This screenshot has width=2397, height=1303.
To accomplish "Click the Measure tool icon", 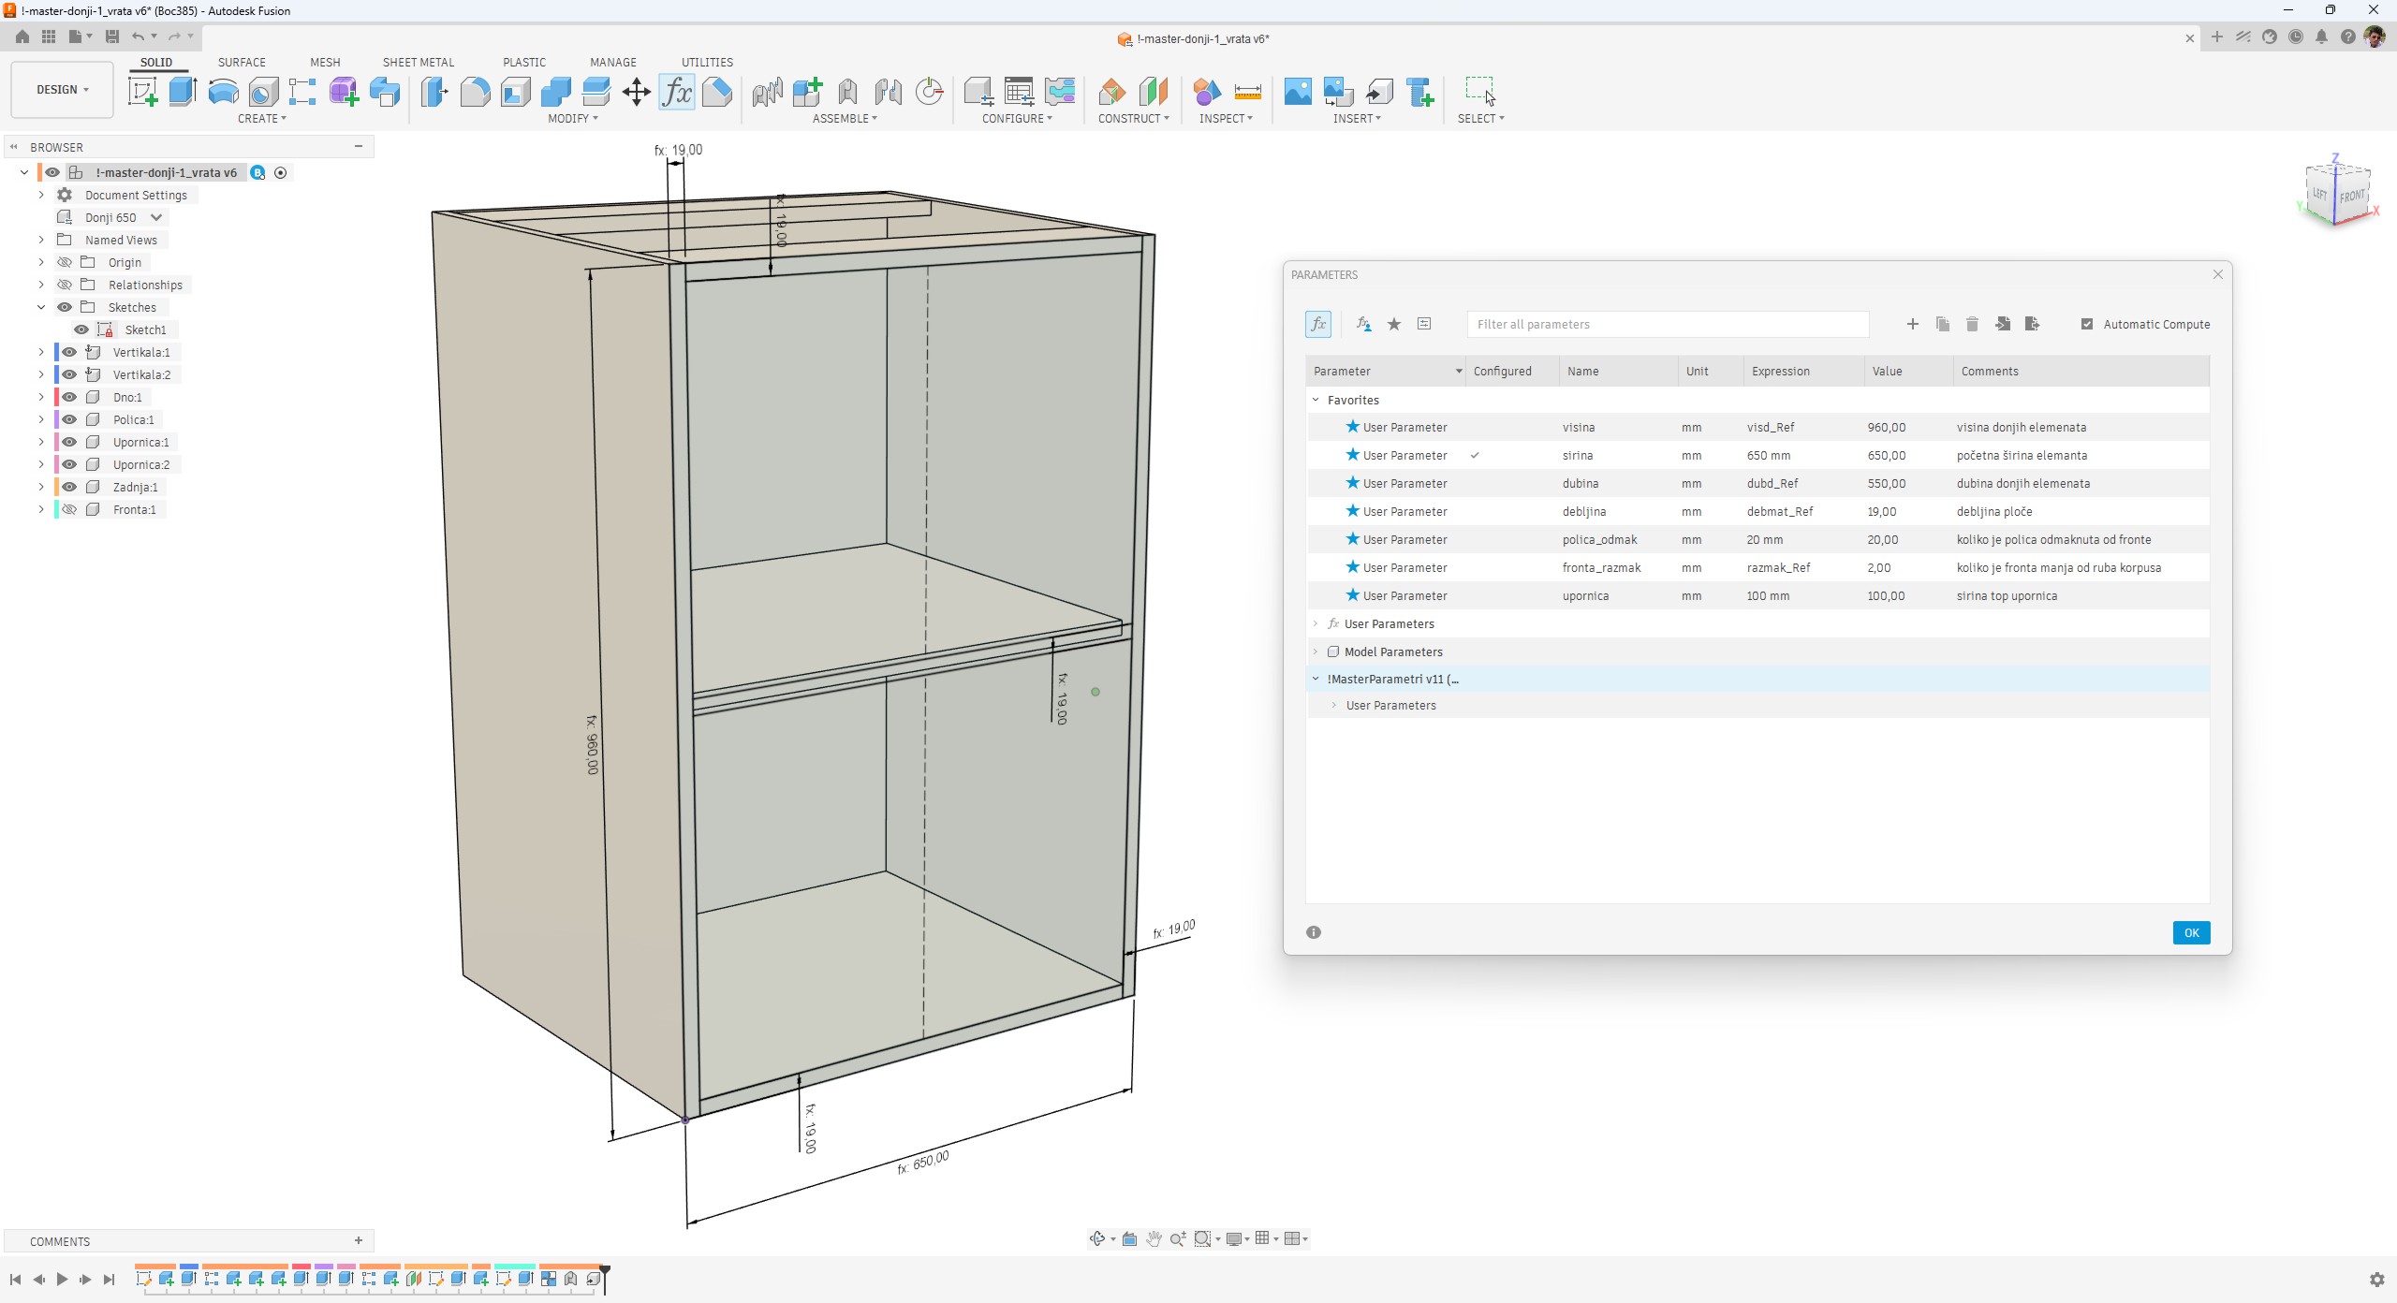I will tap(1247, 92).
